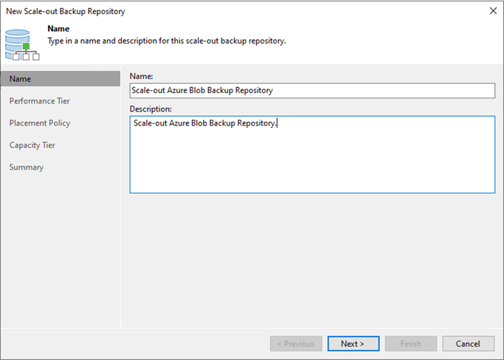Jump to the Capacity Tier step
Viewport: 504px width, 360px height.
32,145
